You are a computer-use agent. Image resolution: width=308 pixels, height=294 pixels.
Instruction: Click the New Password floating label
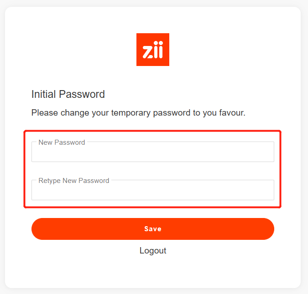62,142
